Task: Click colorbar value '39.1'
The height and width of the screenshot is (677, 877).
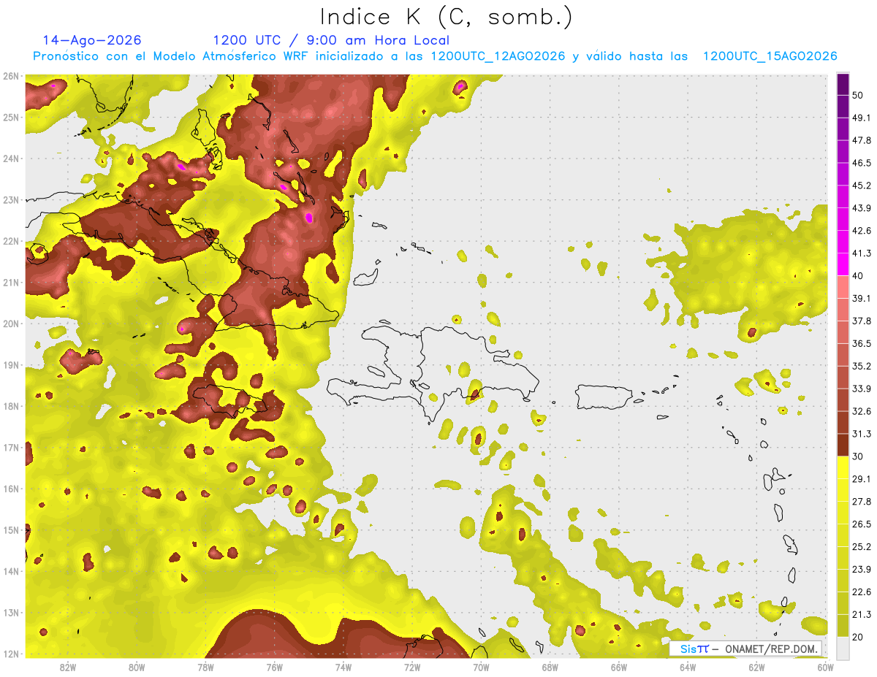Action: coord(862,298)
